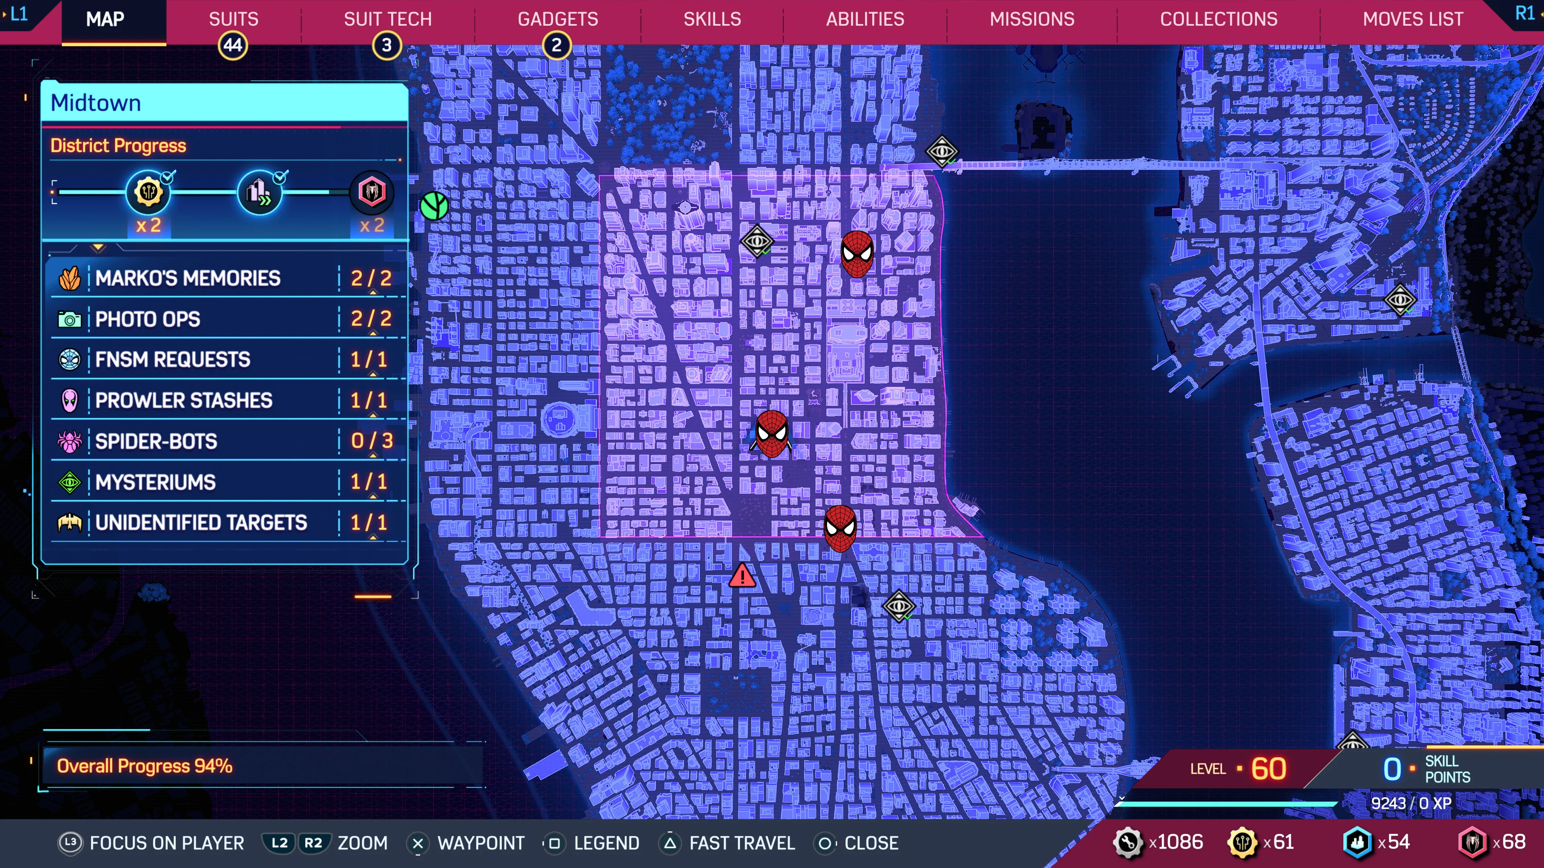This screenshot has height=868, width=1544.
Task: Click the Prowler Stashes mask icon
Action: pyautogui.click(x=70, y=401)
